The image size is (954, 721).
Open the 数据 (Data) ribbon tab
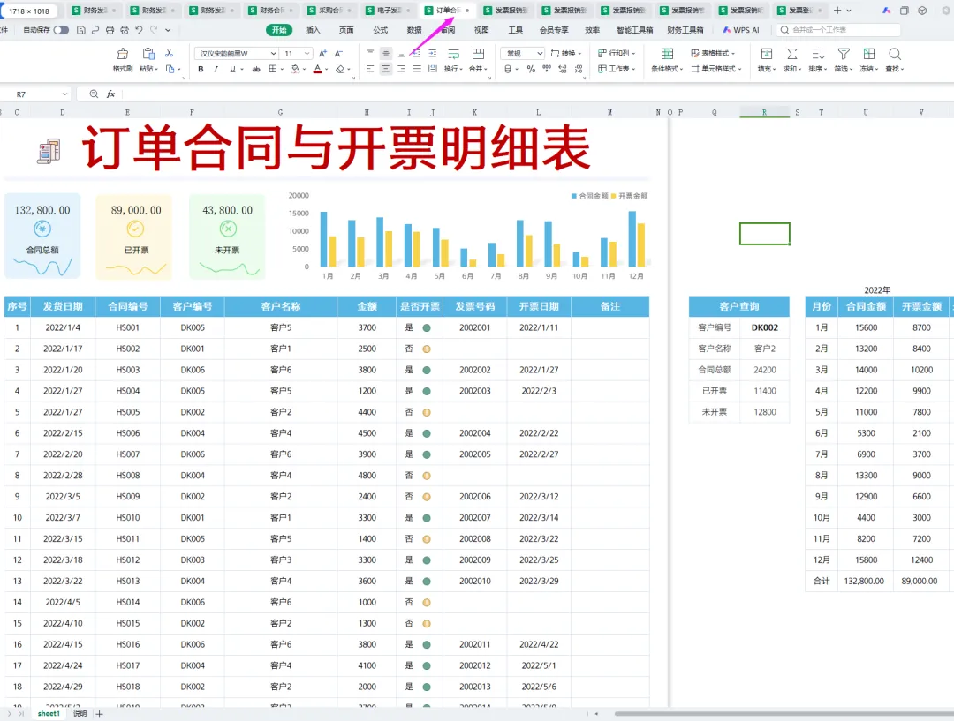[414, 30]
